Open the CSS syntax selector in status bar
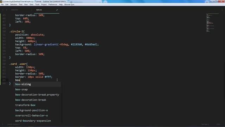 coord(218,124)
